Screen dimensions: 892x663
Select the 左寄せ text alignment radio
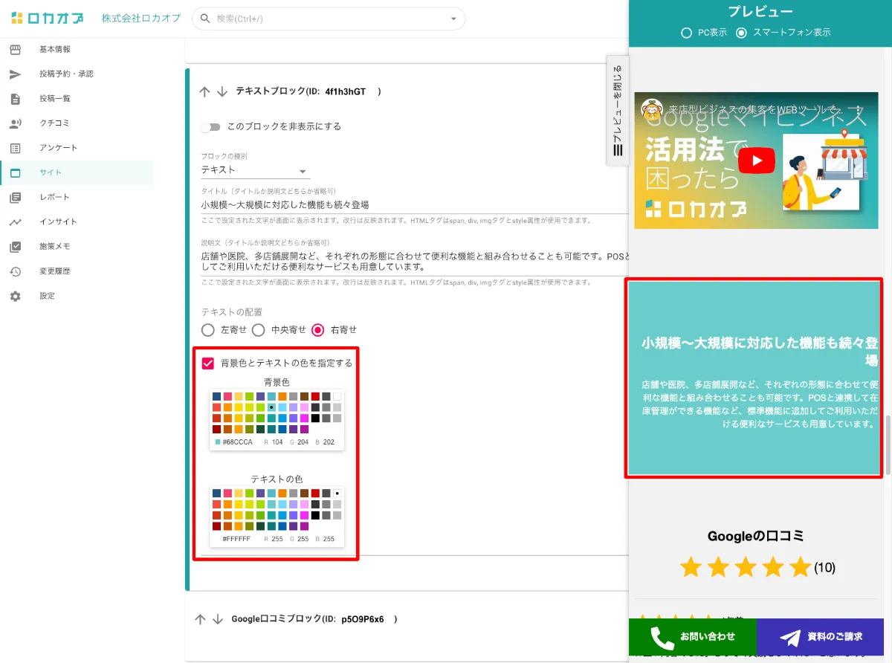tap(208, 330)
